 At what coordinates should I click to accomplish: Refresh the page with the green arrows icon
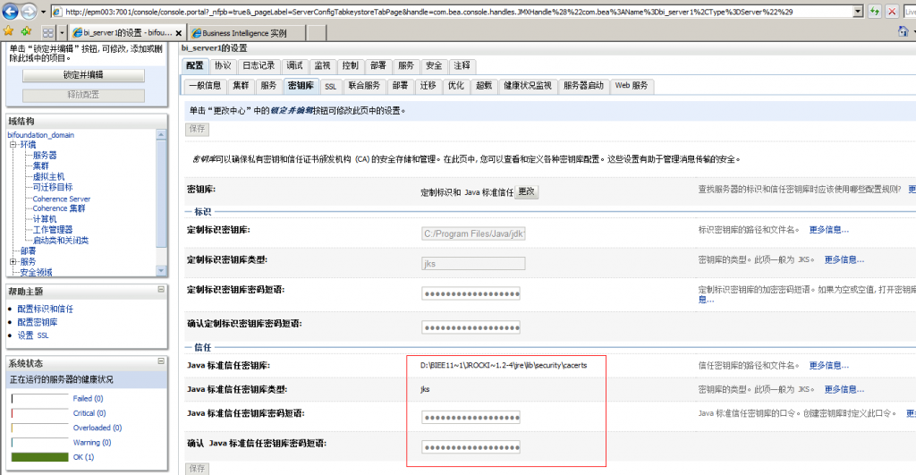click(874, 11)
